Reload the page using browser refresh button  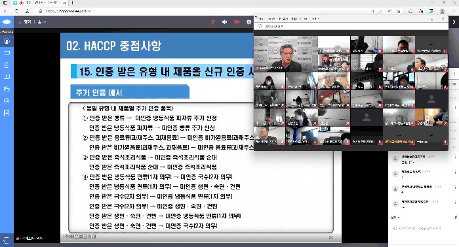click(16, 11)
